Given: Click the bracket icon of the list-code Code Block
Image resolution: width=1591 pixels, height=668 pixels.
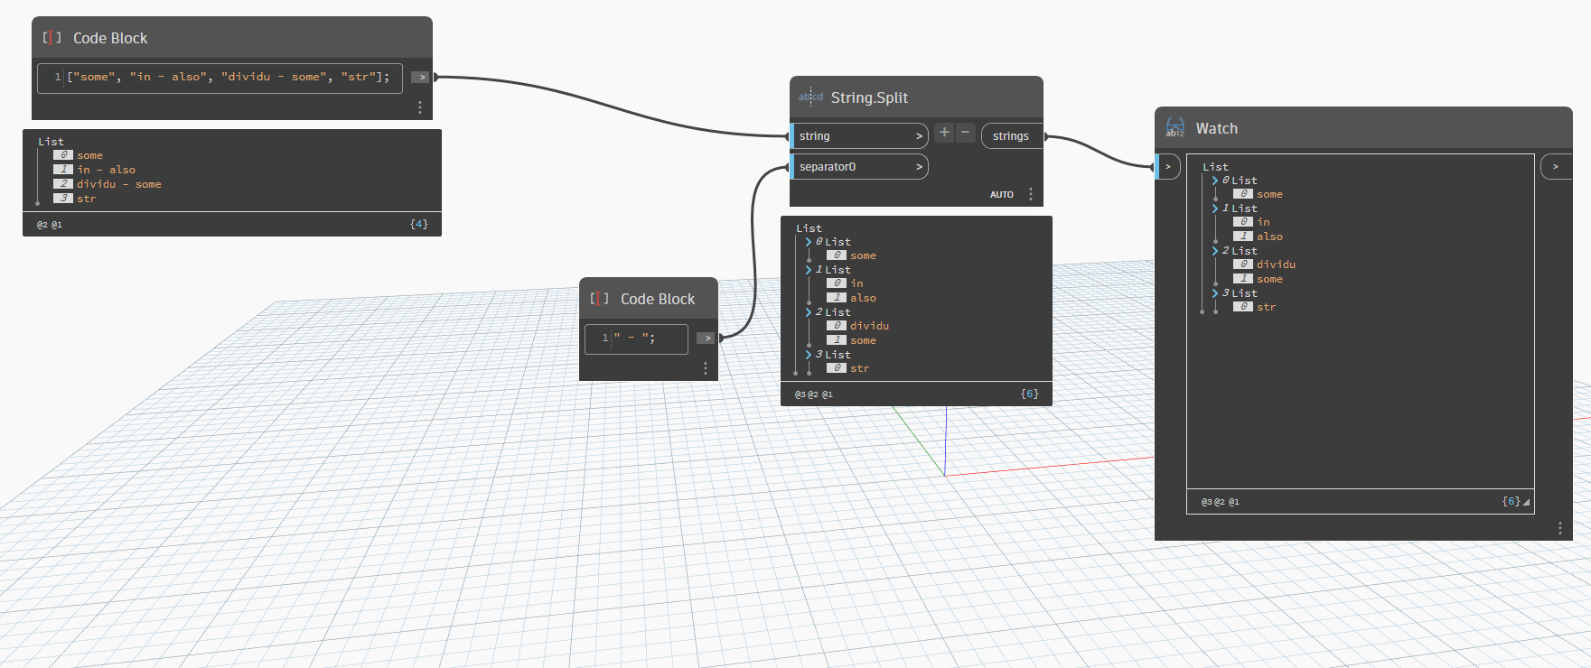Looking at the screenshot, I should click(x=52, y=38).
